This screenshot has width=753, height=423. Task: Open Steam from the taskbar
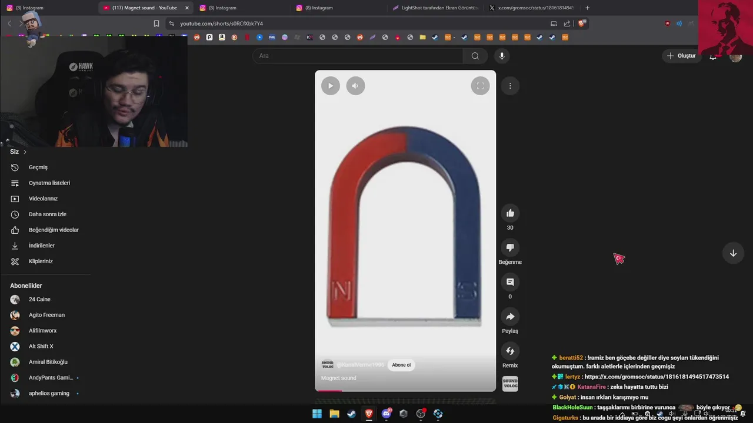(x=352, y=414)
